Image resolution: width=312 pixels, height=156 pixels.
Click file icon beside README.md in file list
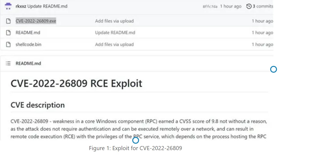tap(8, 33)
